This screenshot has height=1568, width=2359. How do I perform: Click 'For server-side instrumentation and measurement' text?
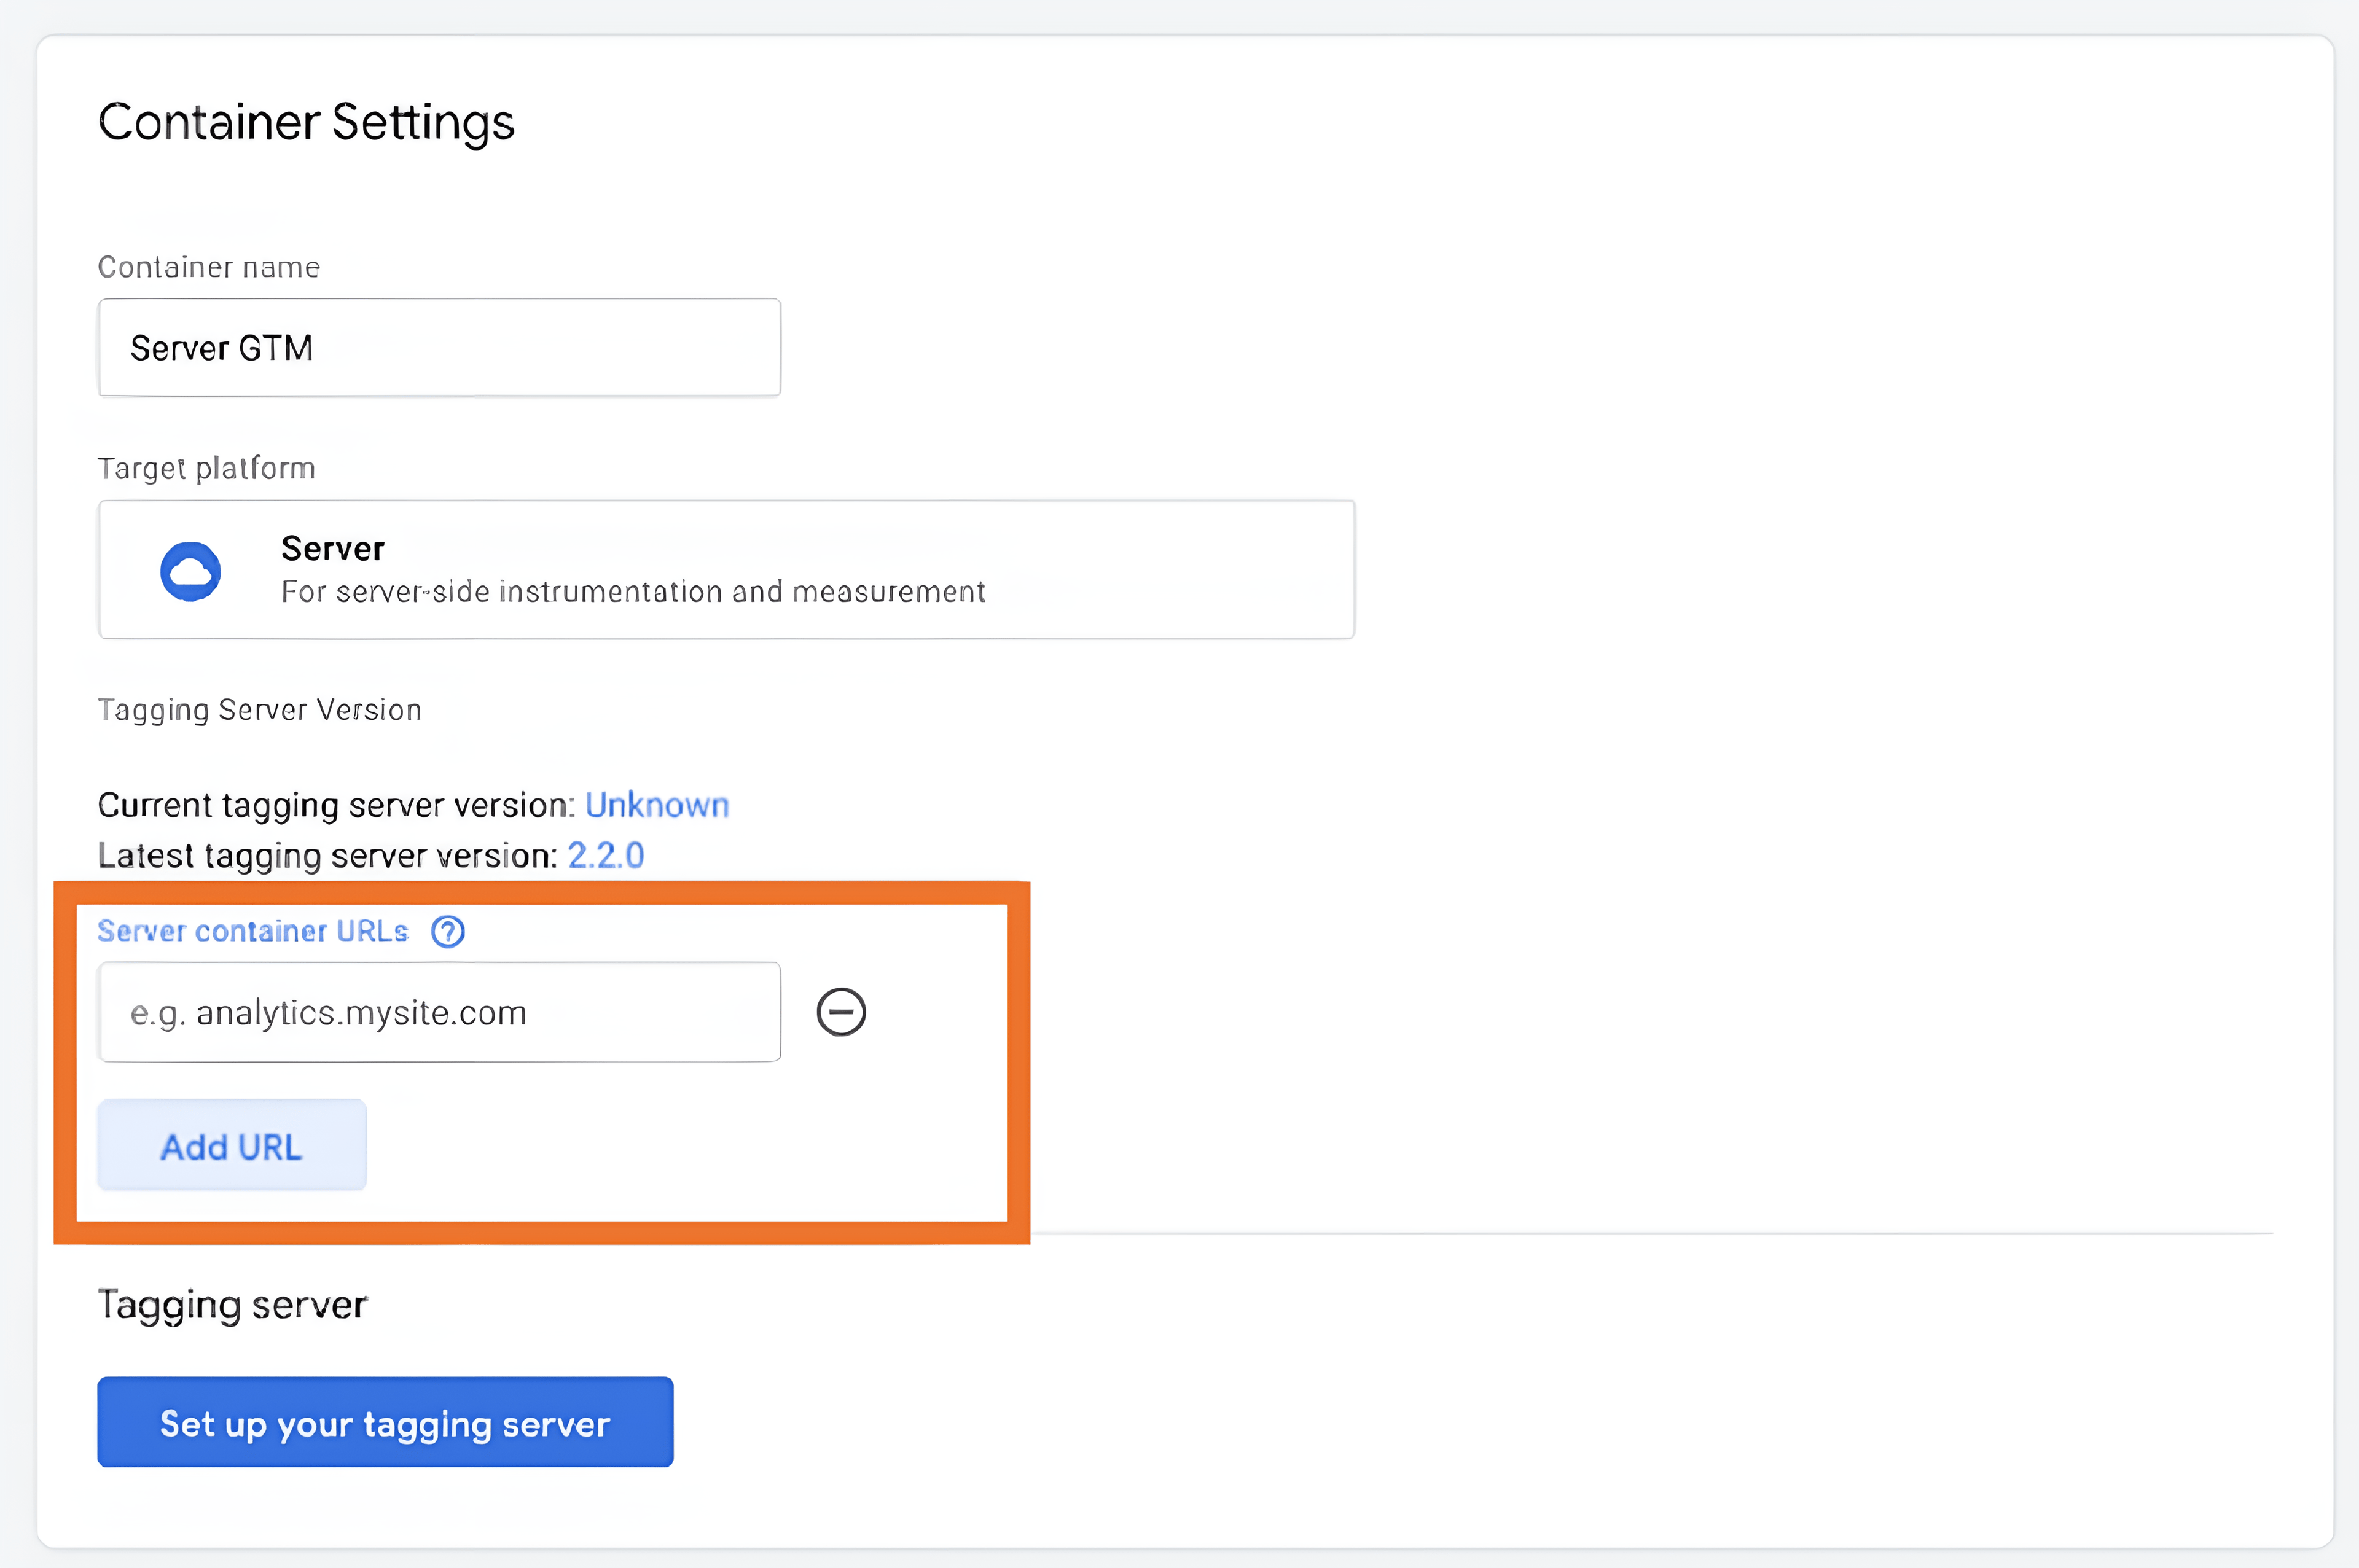[x=633, y=592]
